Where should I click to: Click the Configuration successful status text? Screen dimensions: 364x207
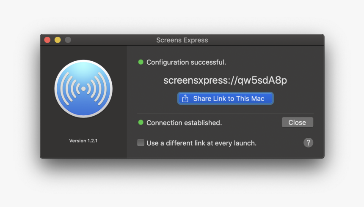(x=186, y=62)
